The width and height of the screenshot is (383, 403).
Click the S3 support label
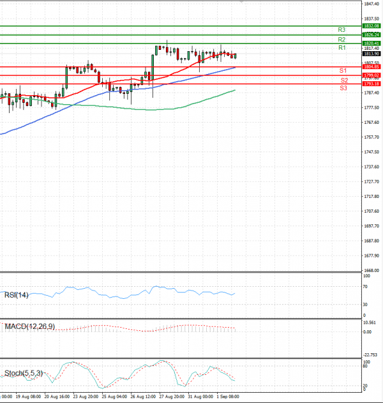(x=343, y=88)
